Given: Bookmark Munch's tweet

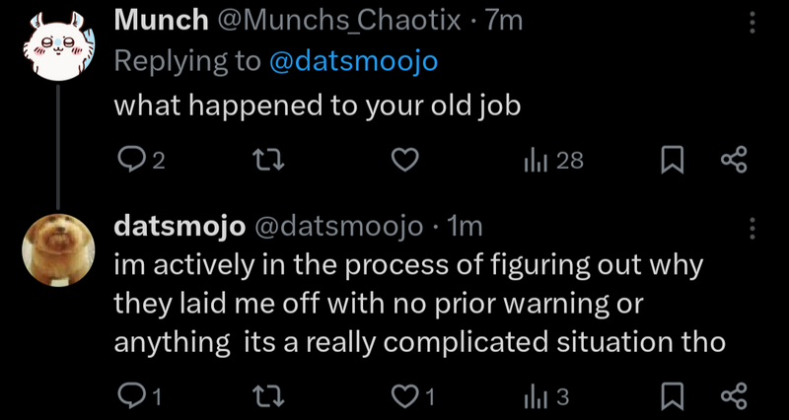Looking at the screenshot, I should click(x=672, y=160).
